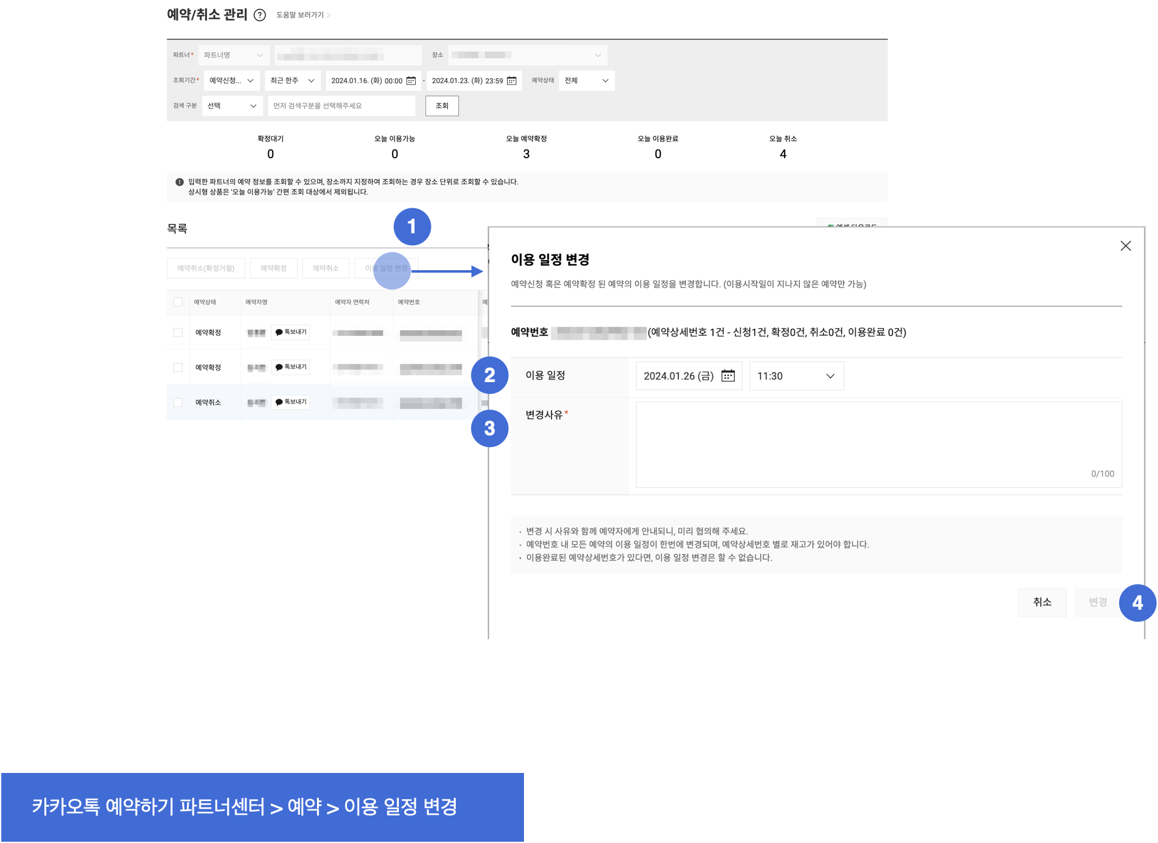Expand the 예약상태 전체 dropdown
Viewport: 1158px width, 843px height.
(x=587, y=81)
